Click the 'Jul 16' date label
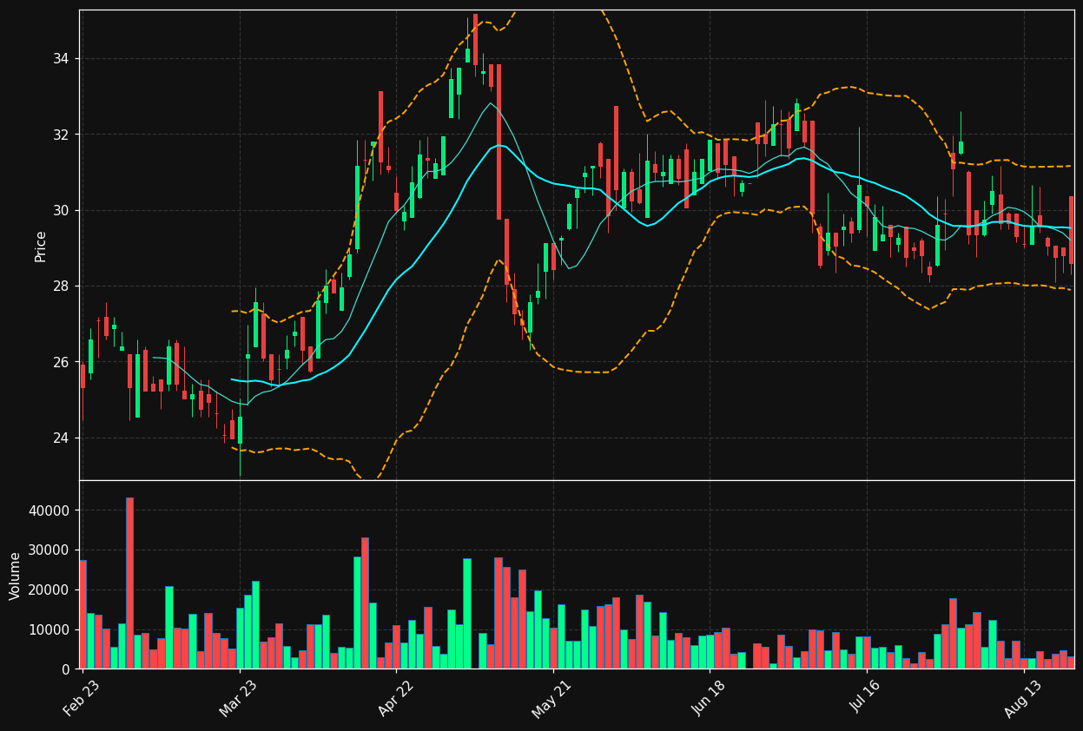Screen dimensions: 1083x731 865,698
